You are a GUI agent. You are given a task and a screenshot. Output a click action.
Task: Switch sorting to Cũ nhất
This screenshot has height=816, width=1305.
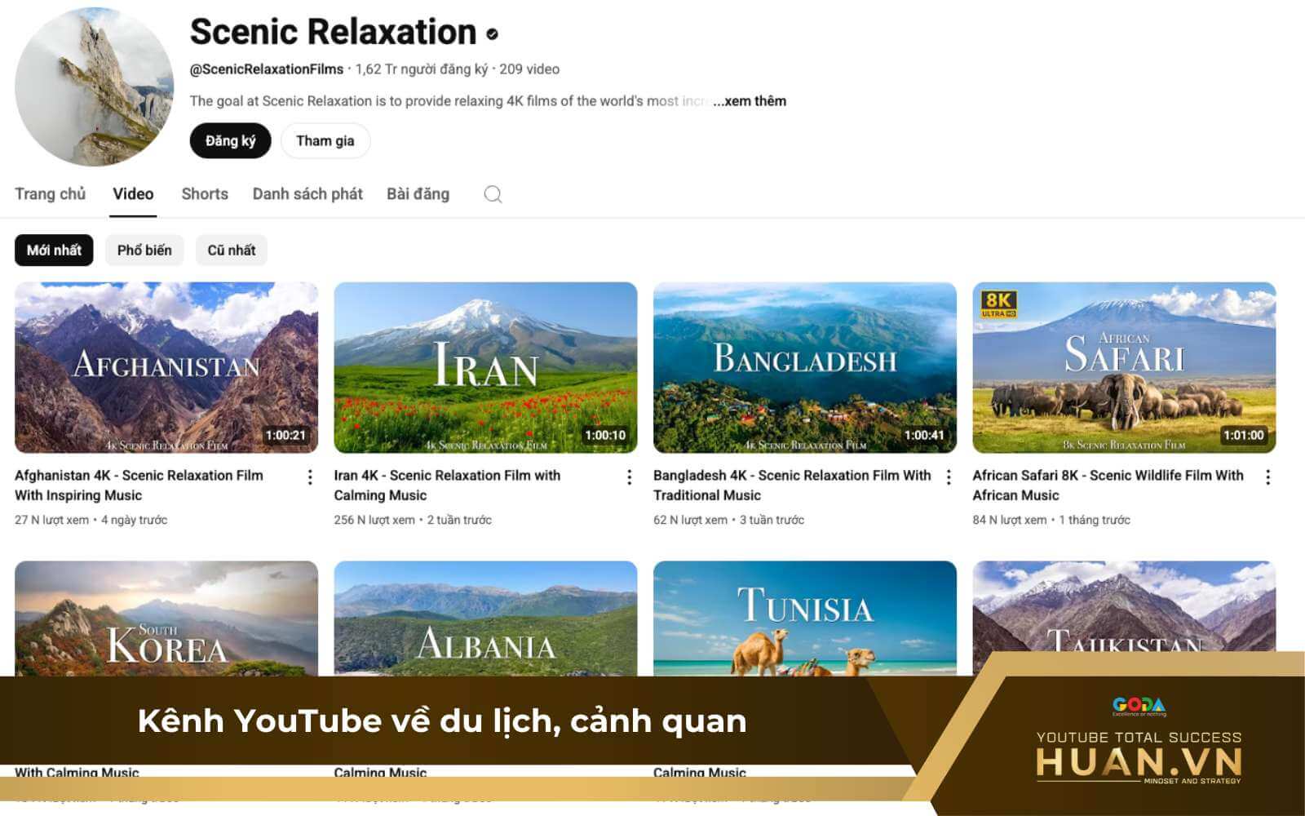(x=231, y=250)
